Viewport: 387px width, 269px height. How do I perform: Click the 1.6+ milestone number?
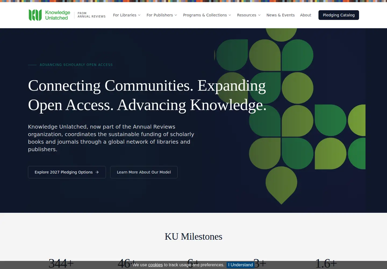[x=326, y=263]
